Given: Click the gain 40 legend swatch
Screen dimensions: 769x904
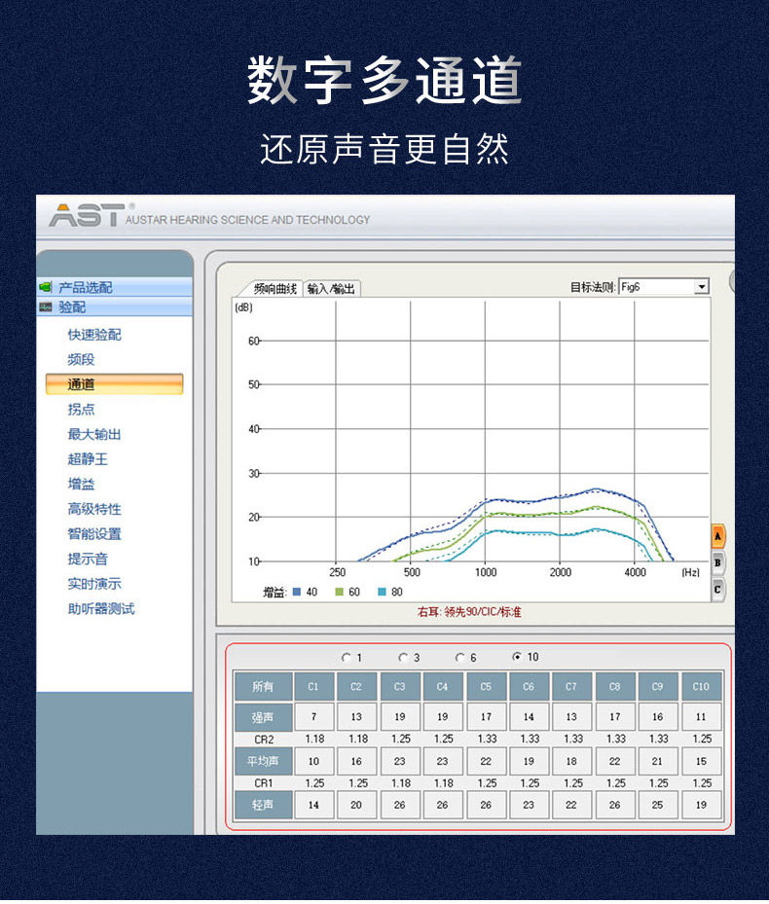Looking at the screenshot, I should (297, 592).
